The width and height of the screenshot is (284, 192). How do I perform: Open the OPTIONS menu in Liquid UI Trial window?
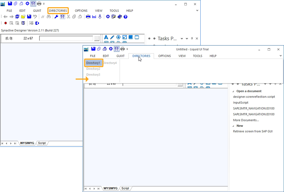(164, 56)
